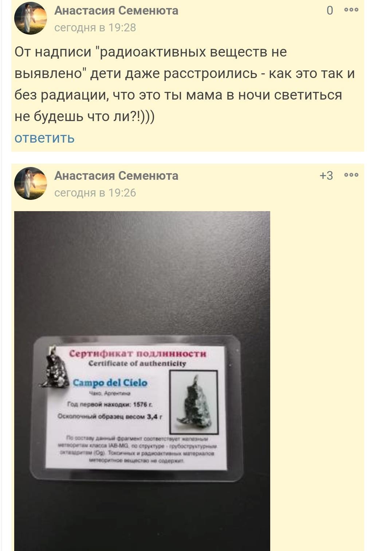Open the 19:28 comment timestamp
The width and height of the screenshot is (374, 551).
[95, 27]
